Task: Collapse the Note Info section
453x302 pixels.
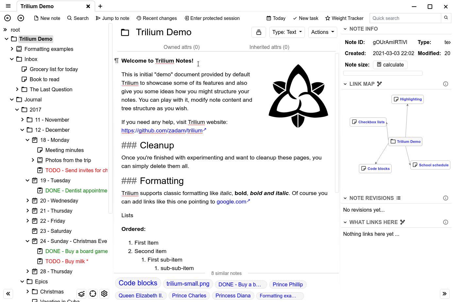Action: tap(345, 29)
